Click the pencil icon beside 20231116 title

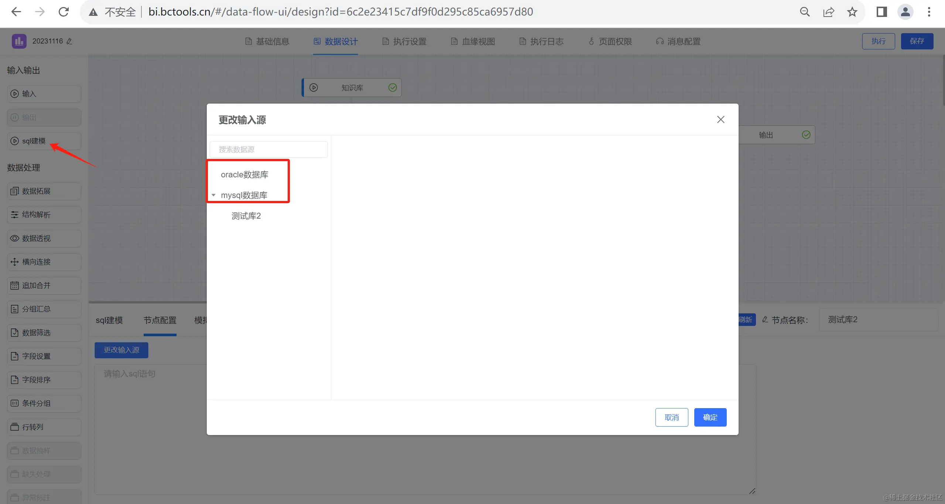click(69, 41)
